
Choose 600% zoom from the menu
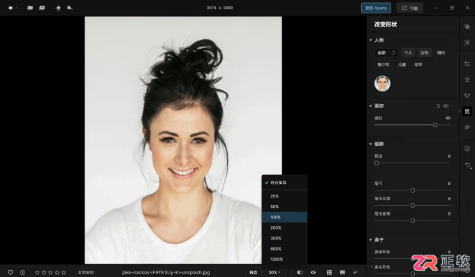point(284,249)
